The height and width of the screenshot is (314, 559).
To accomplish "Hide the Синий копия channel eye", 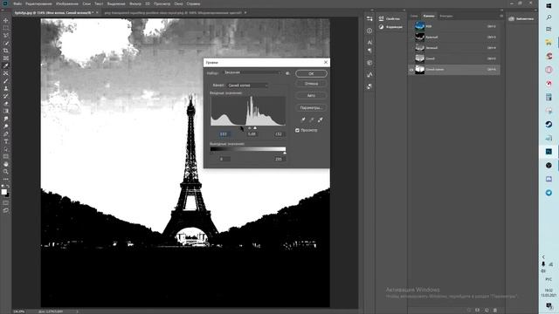I will click(x=411, y=70).
